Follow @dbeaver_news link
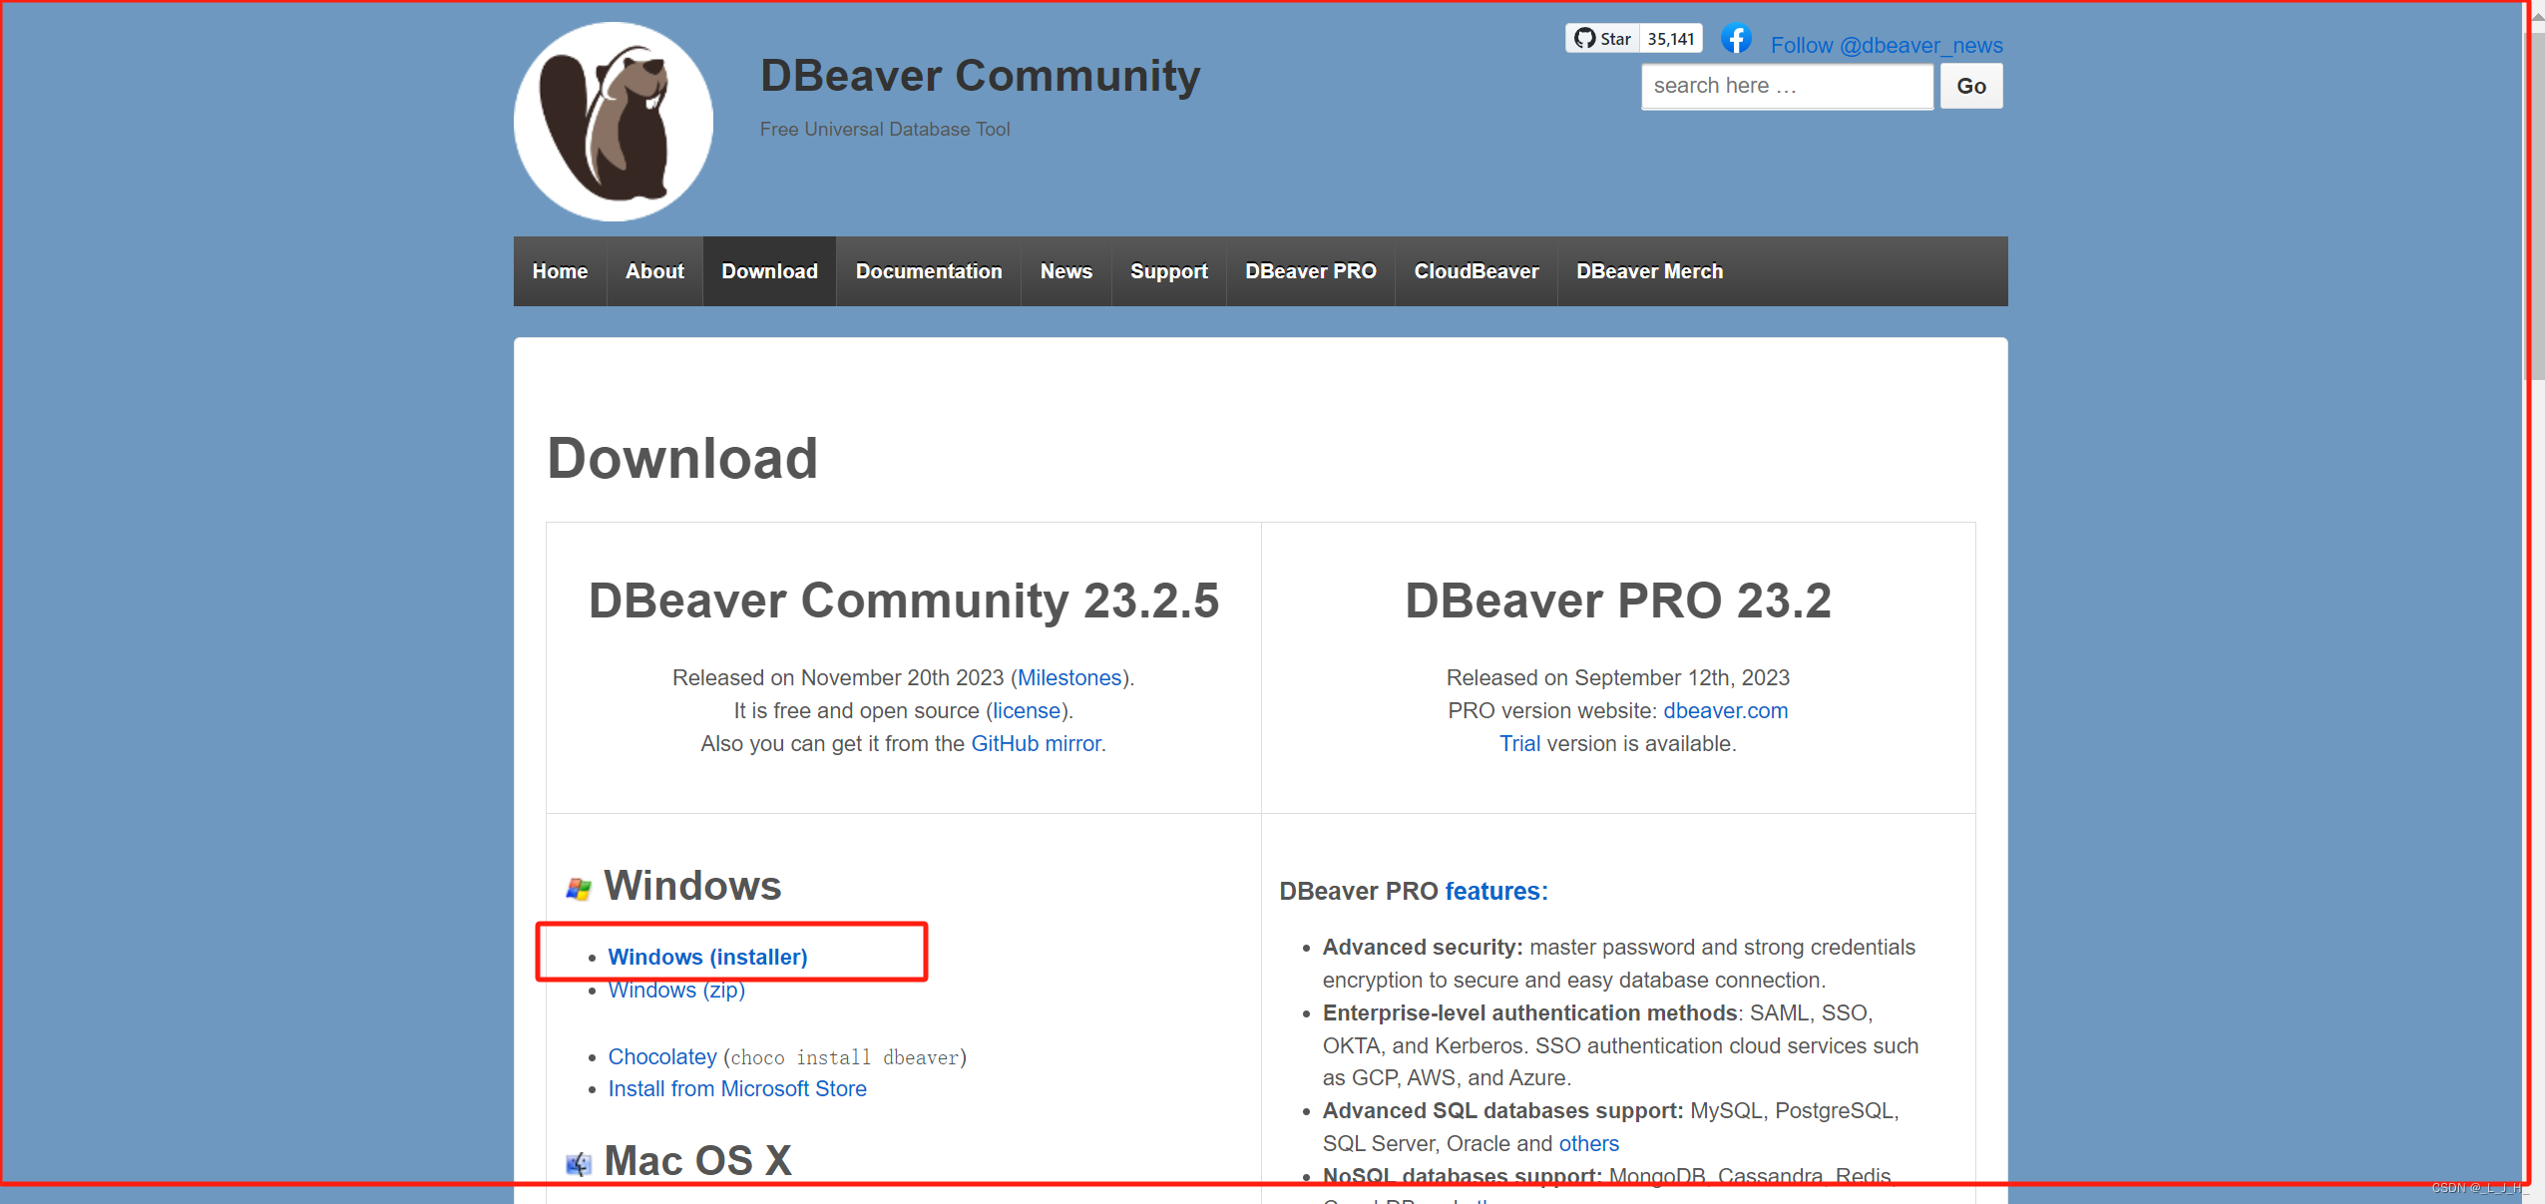The image size is (2545, 1204). tap(1886, 45)
